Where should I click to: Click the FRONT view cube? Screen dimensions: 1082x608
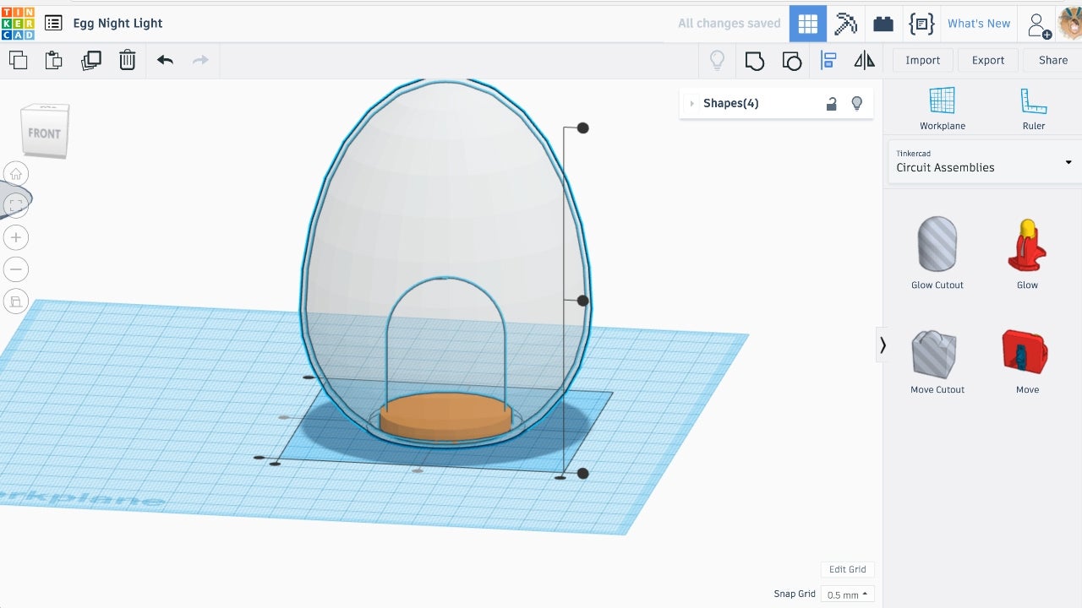pos(44,133)
